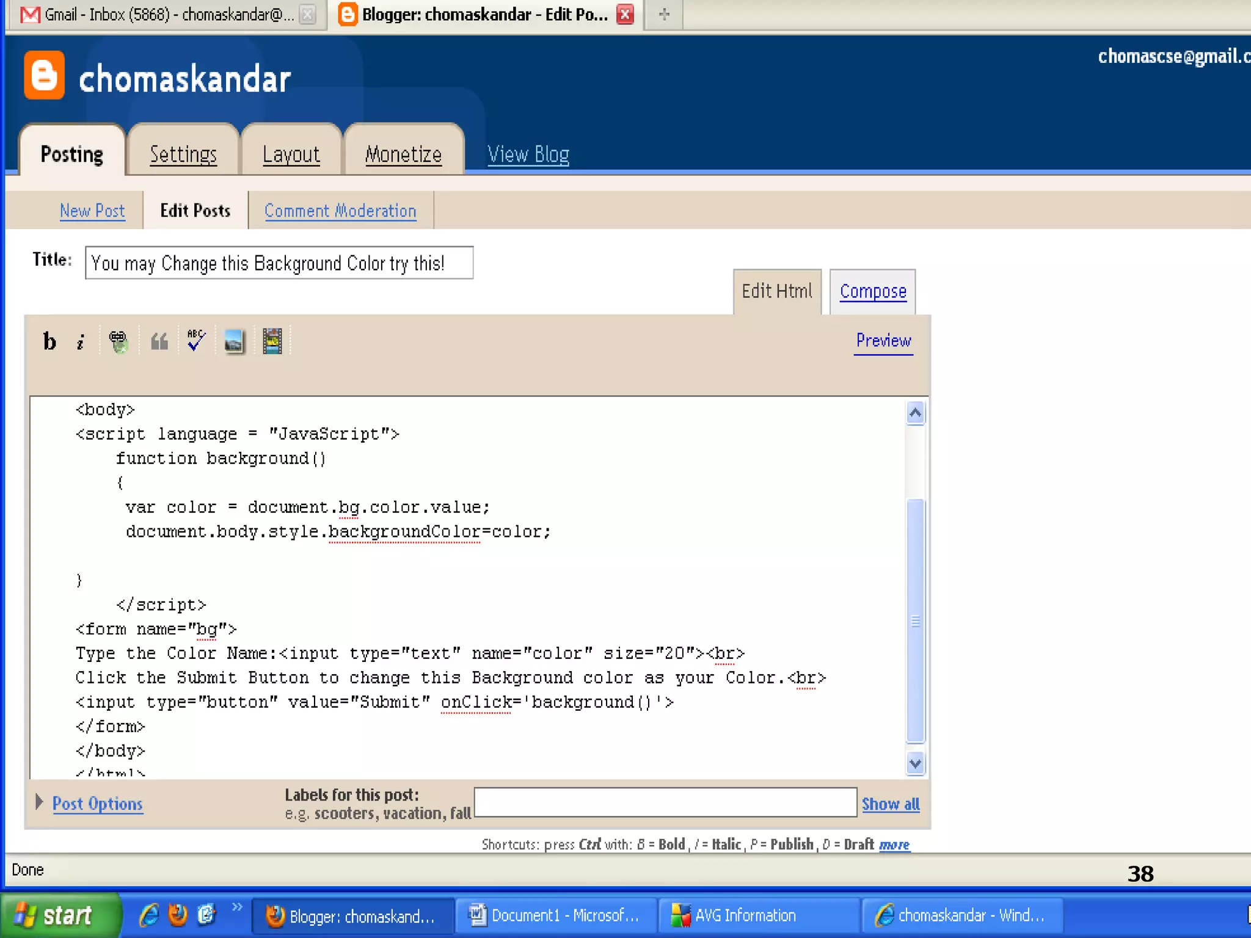The image size is (1251, 938).
Task: Click the insert link icon
Action: [118, 341]
